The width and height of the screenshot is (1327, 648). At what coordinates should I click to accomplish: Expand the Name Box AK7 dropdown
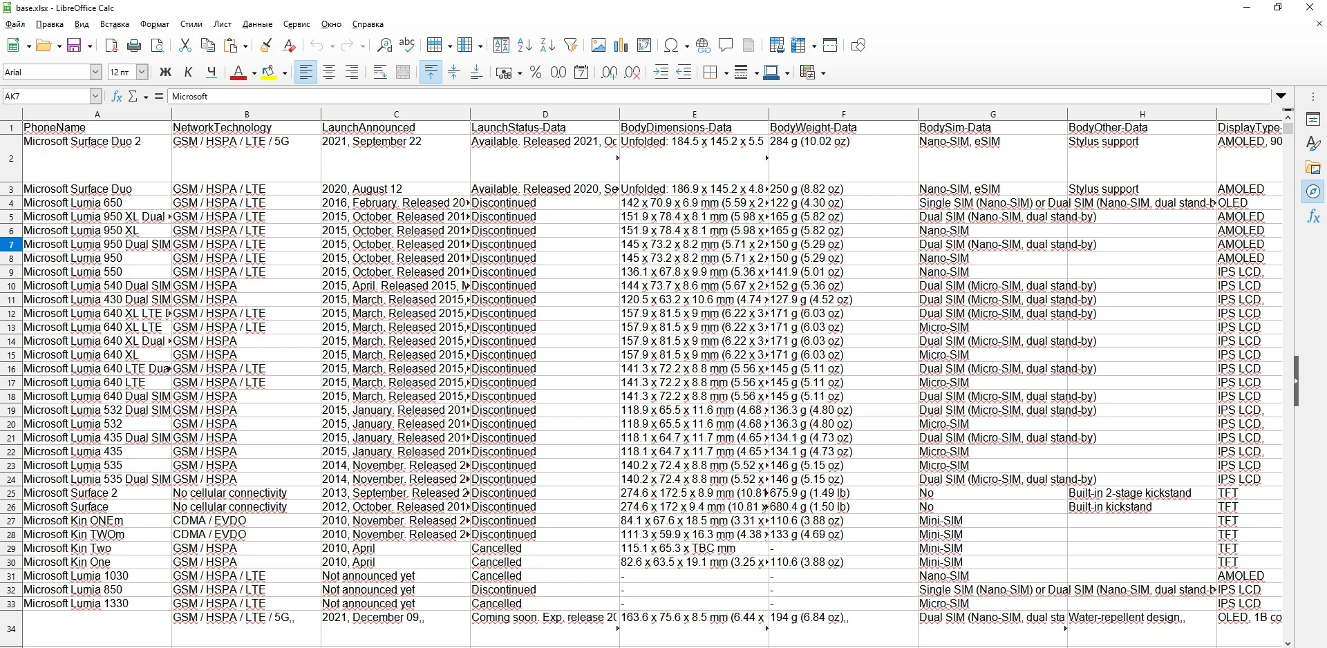coord(95,97)
